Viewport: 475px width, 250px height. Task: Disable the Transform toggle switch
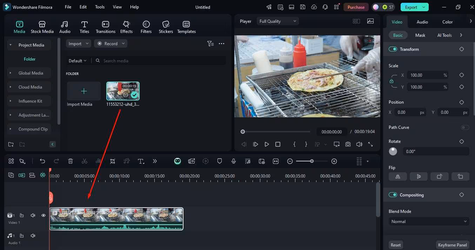pyautogui.click(x=393, y=49)
